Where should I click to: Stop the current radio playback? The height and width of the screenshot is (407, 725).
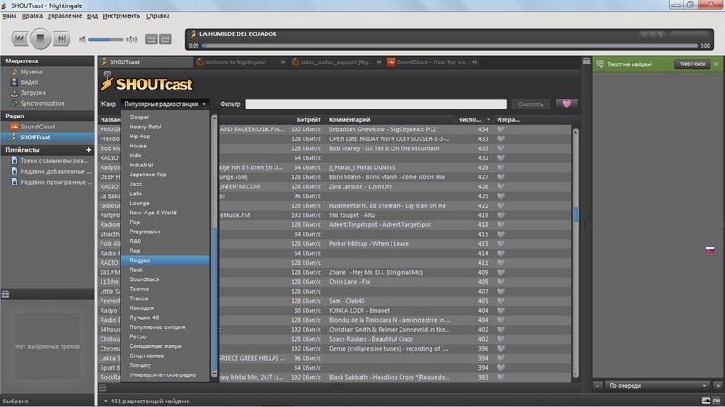pos(40,38)
